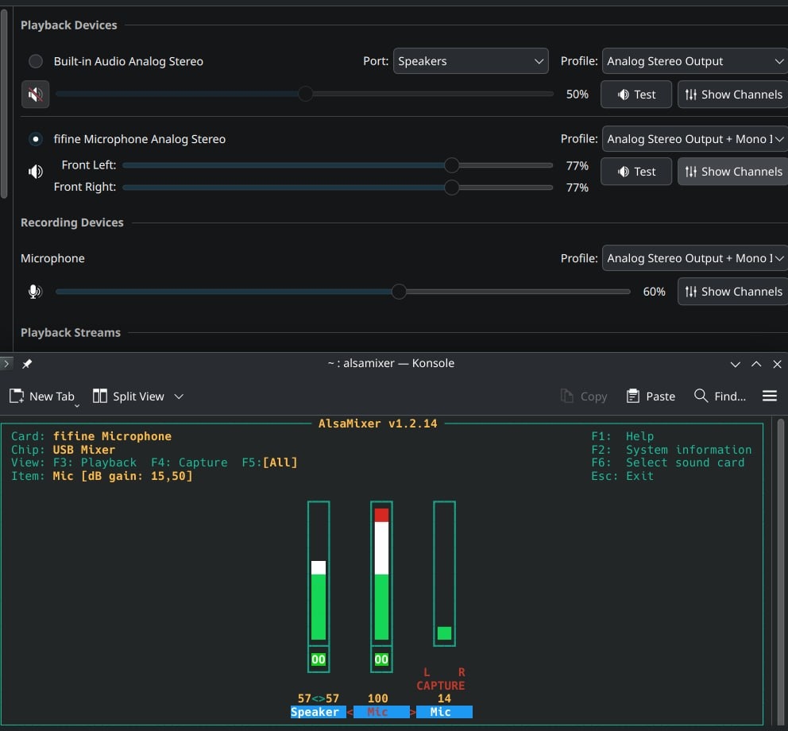Click Item: Mic dB gain text

102,476
